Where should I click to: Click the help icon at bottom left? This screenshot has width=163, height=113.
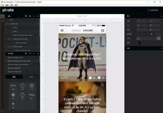pos(2,110)
